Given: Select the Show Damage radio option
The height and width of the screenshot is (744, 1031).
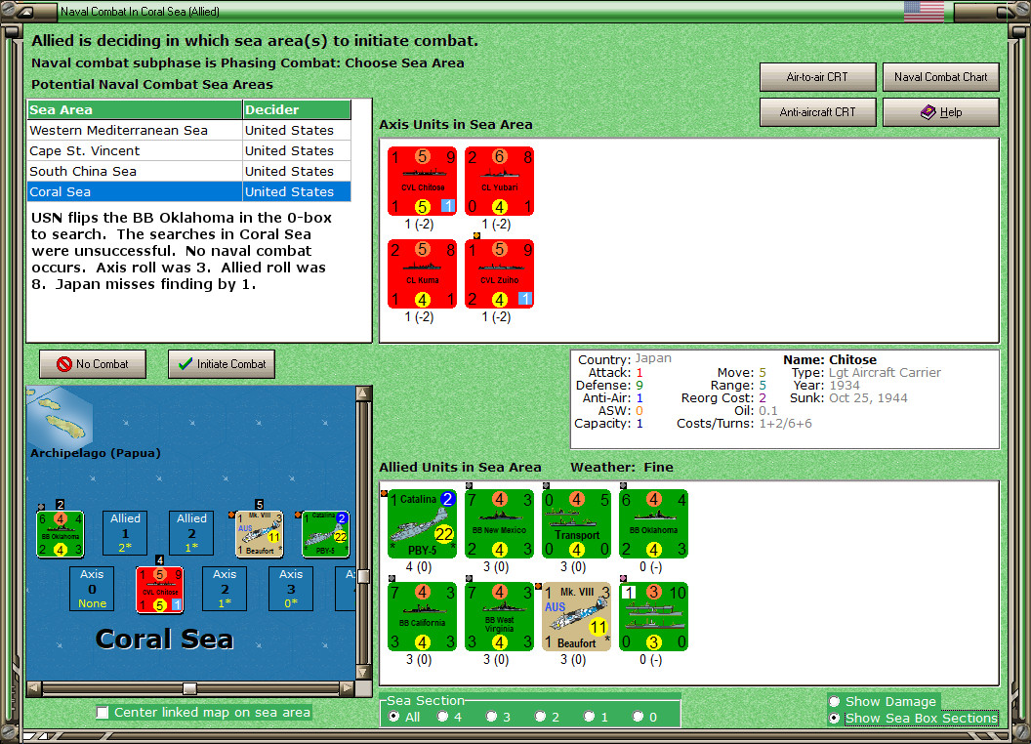Looking at the screenshot, I should tap(835, 701).
